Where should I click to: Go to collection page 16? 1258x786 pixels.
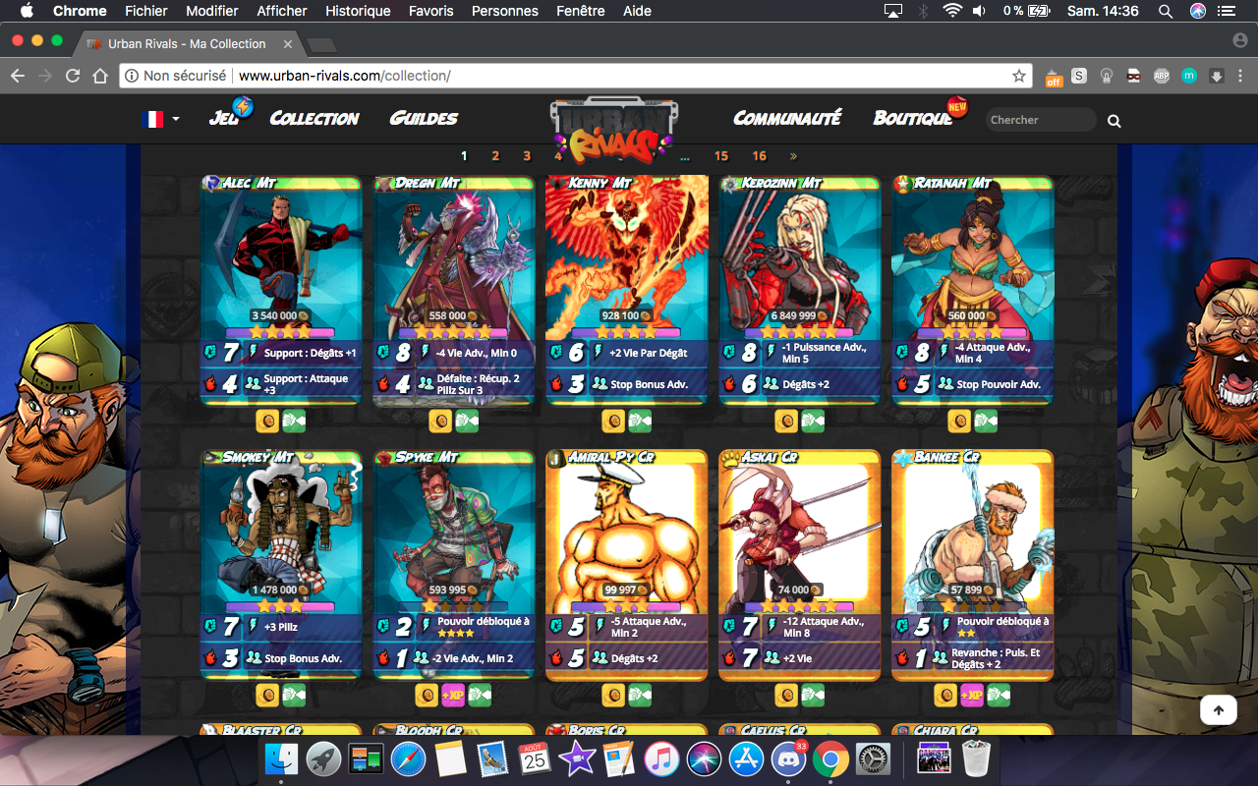759,156
